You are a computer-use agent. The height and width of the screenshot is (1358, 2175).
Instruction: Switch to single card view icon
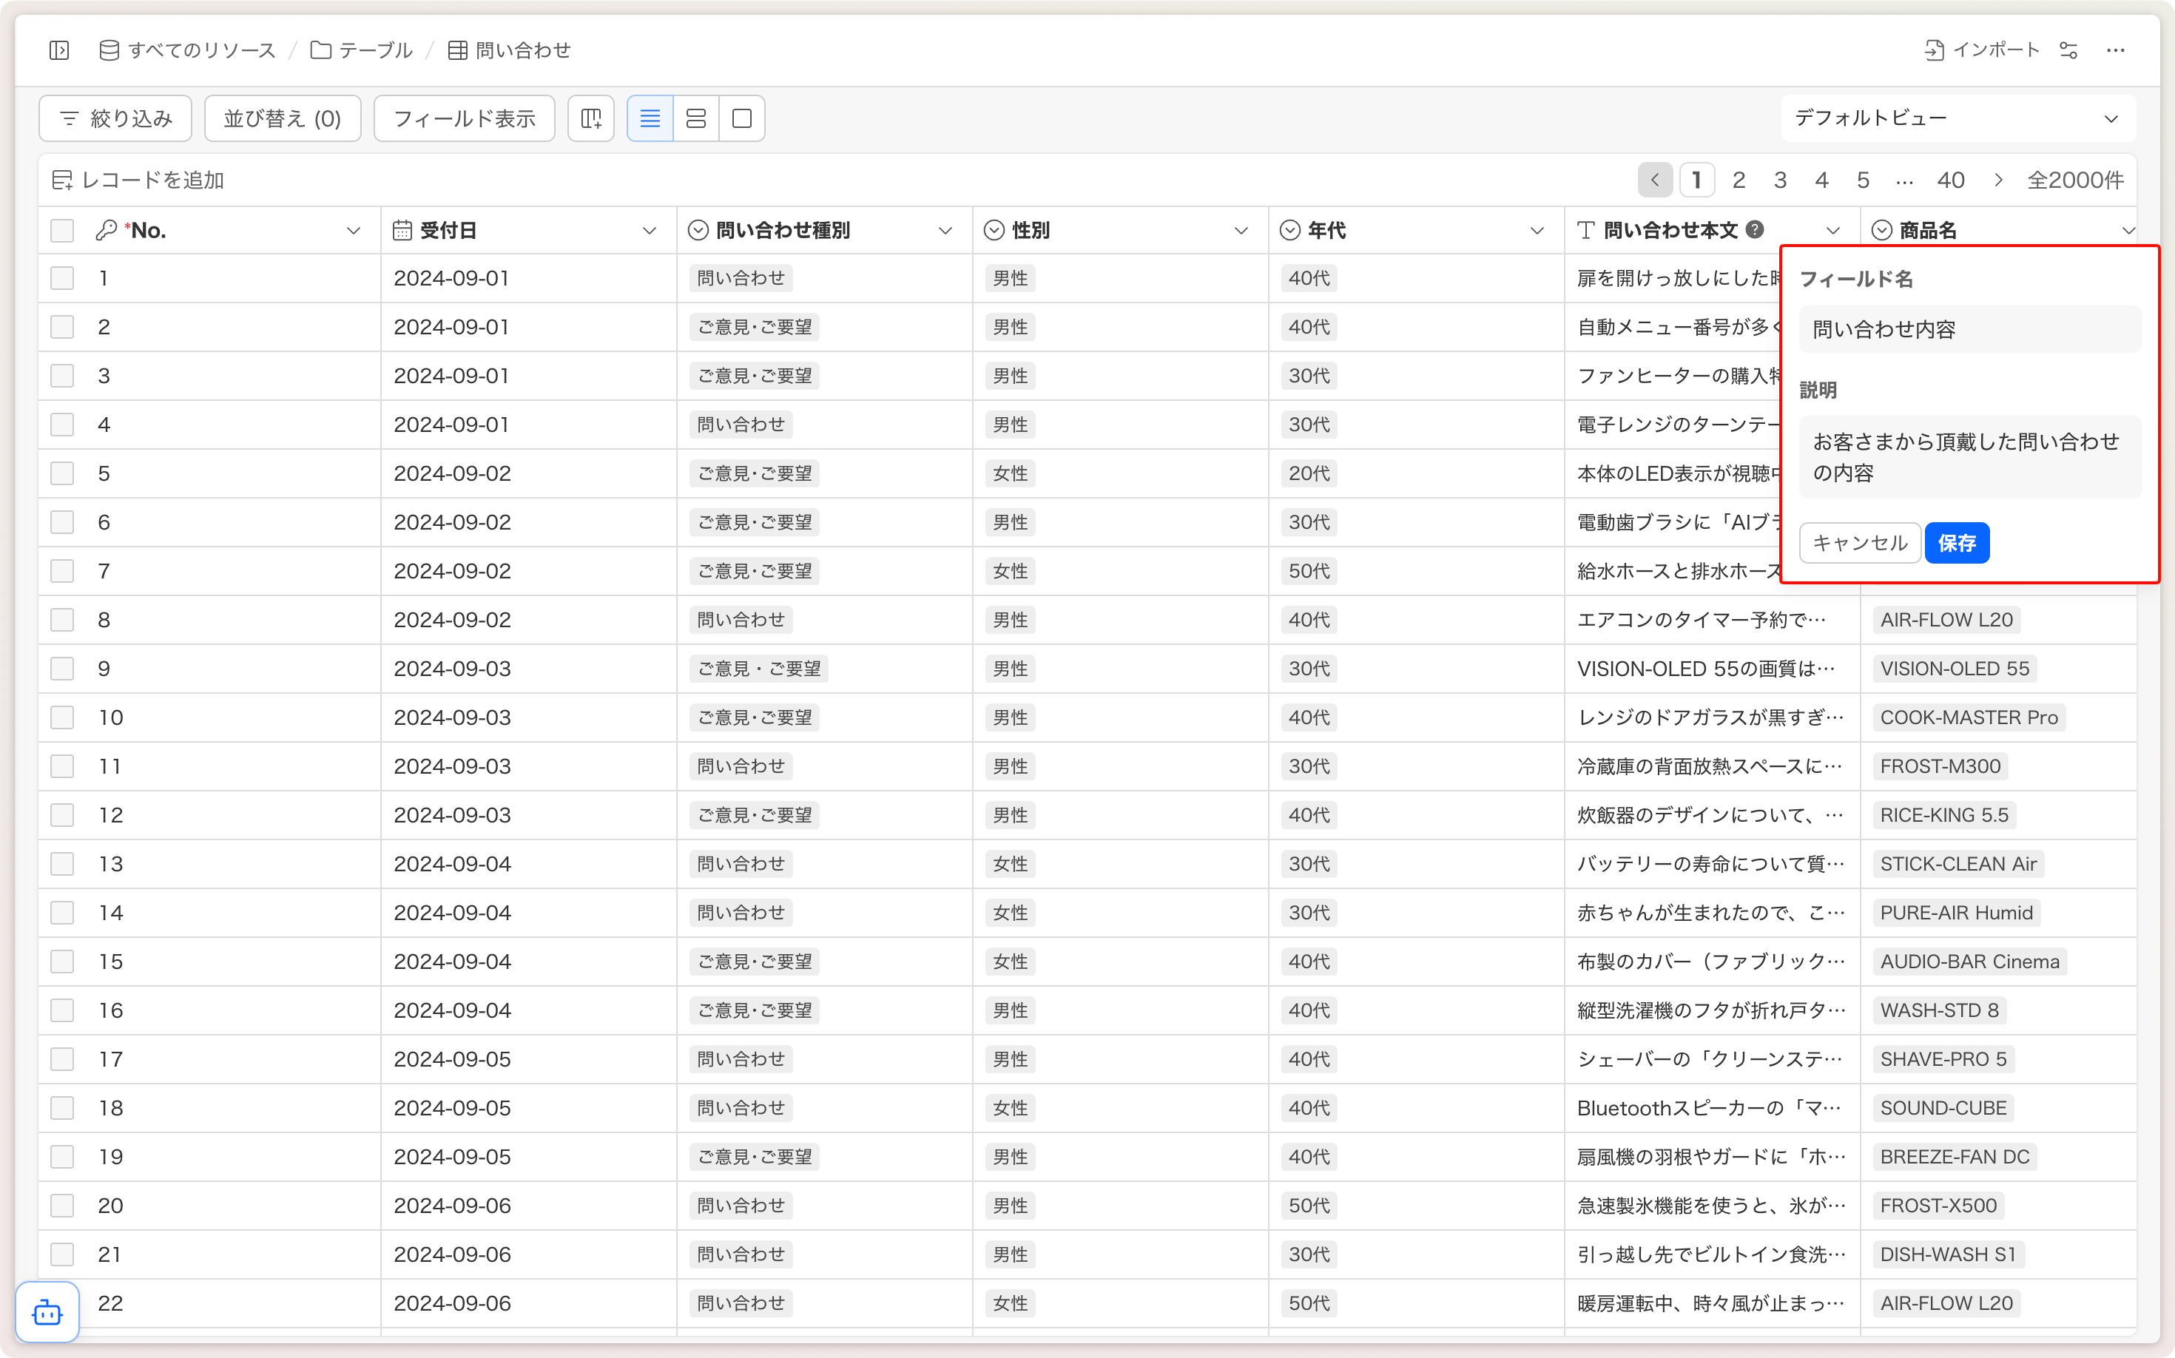click(741, 118)
